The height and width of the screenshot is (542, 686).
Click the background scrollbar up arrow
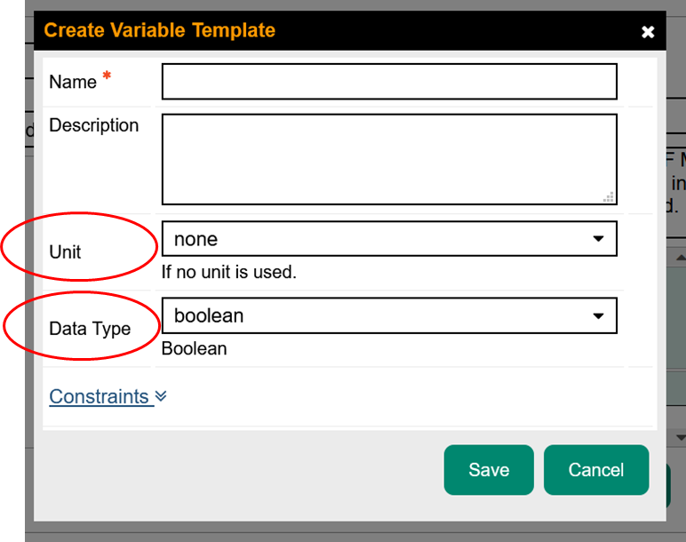(680, 257)
